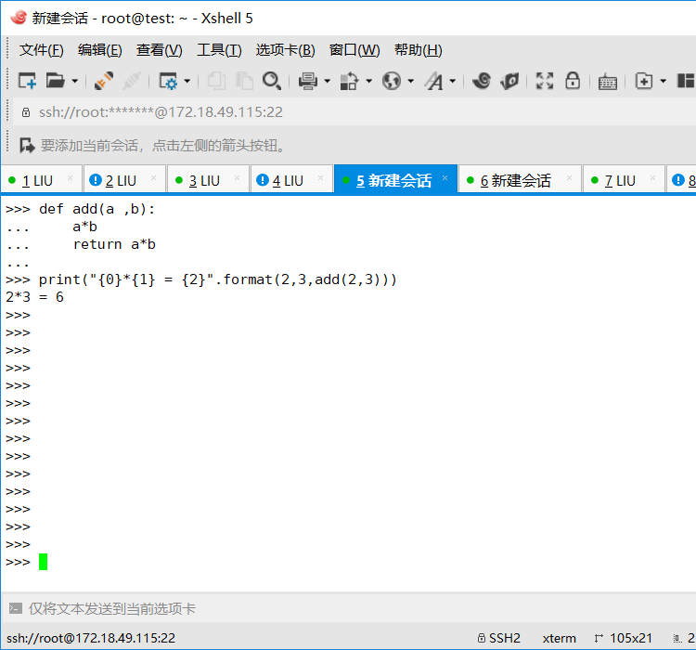The image size is (696, 650).
Task: Open the 编辑(E) menu
Action: tap(100, 50)
